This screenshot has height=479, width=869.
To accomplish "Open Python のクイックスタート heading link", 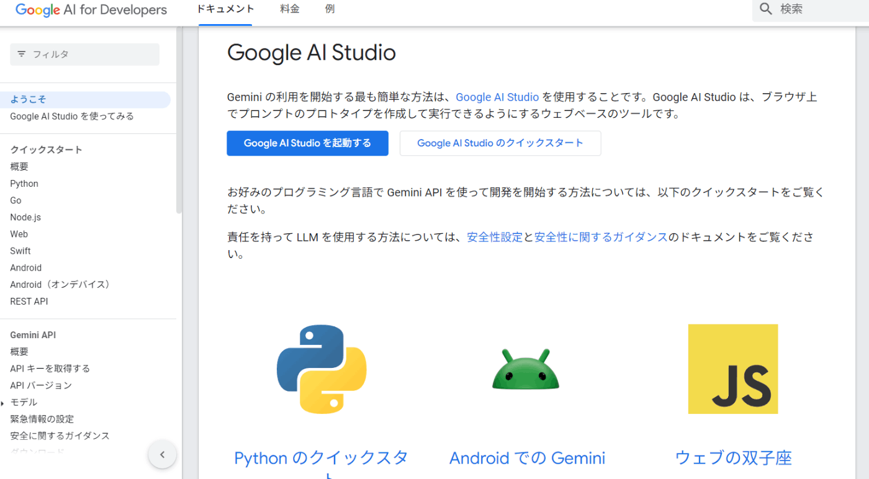I will click(x=321, y=464).
